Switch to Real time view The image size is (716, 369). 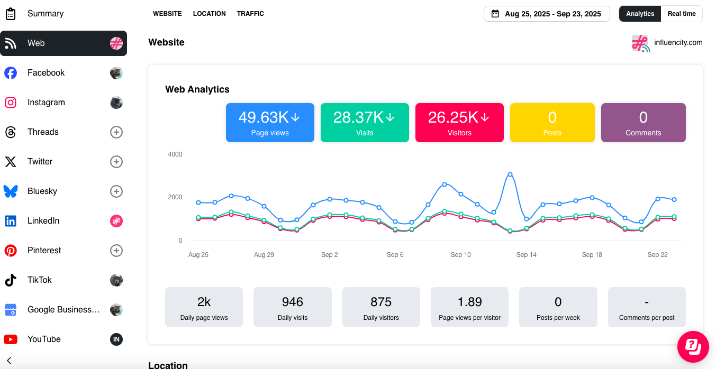pyautogui.click(x=682, y=14)
